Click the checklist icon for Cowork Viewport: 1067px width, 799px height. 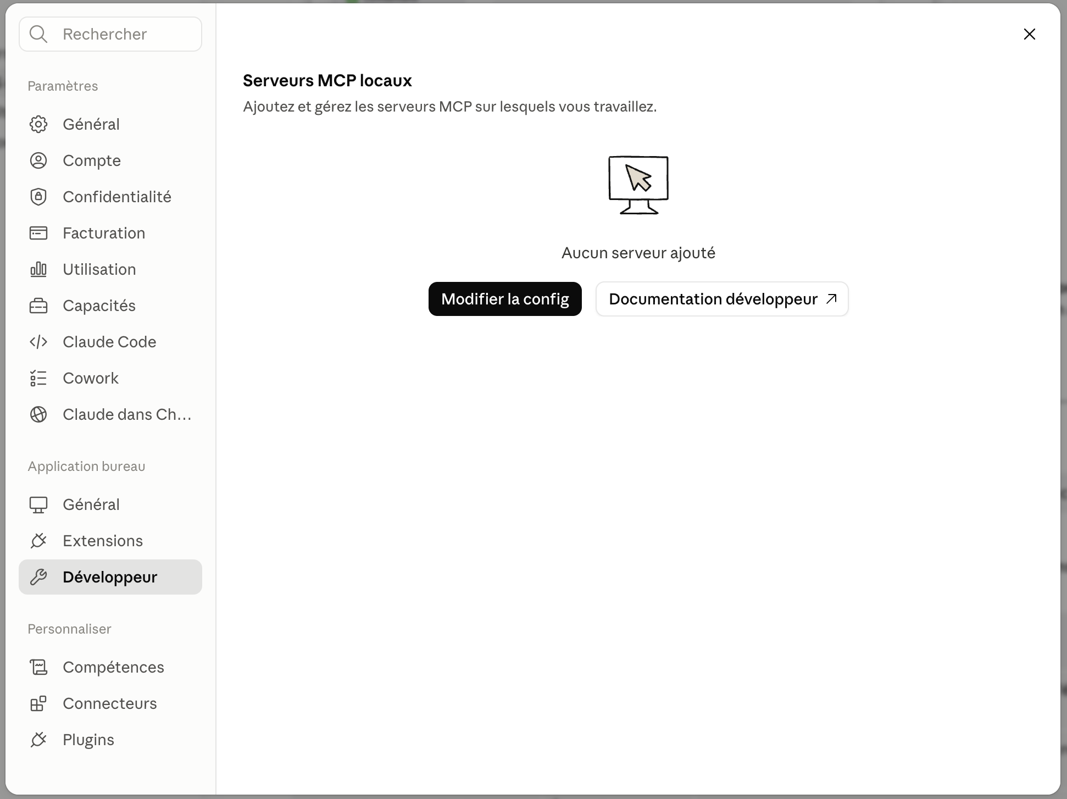(x=38, y=378)
